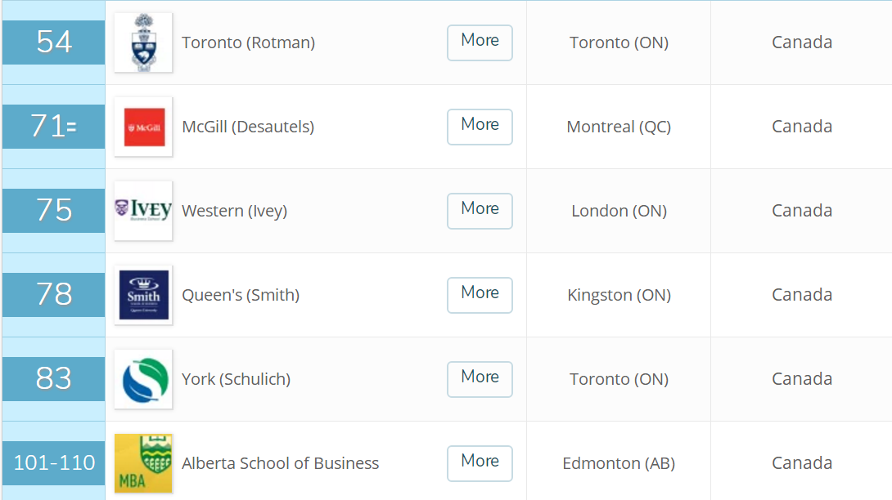892x500 pixels.
Task: Expand More for McGill (Desautels)
Action: (x=480, y=127)
